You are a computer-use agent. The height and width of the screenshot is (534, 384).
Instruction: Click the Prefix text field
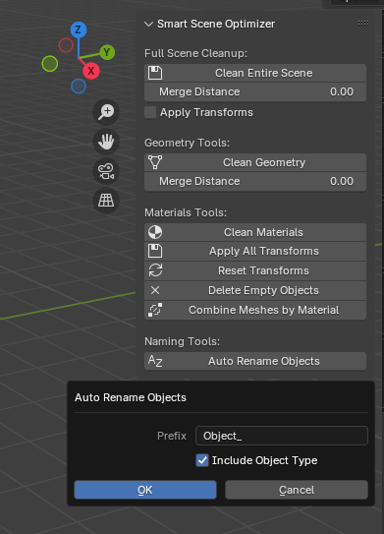[282, 436]
